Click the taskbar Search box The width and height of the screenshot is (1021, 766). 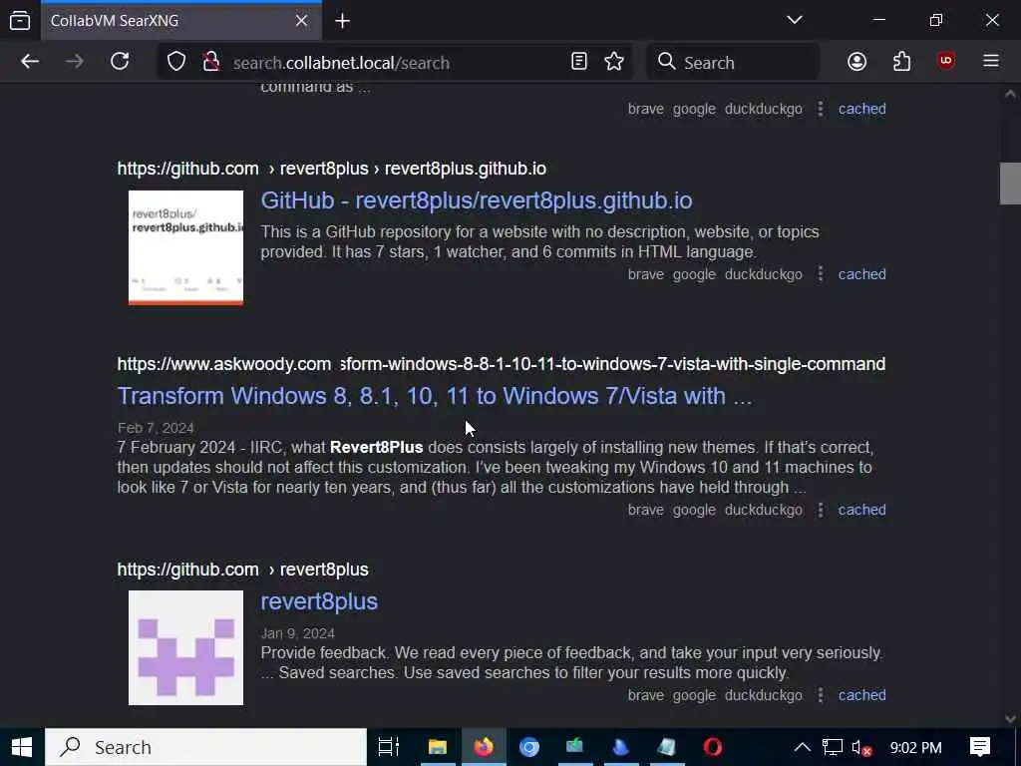point(205,747)
